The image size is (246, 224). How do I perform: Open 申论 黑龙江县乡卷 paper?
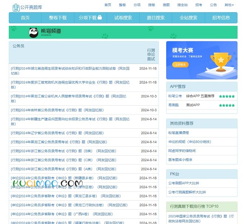coord(66,196)
